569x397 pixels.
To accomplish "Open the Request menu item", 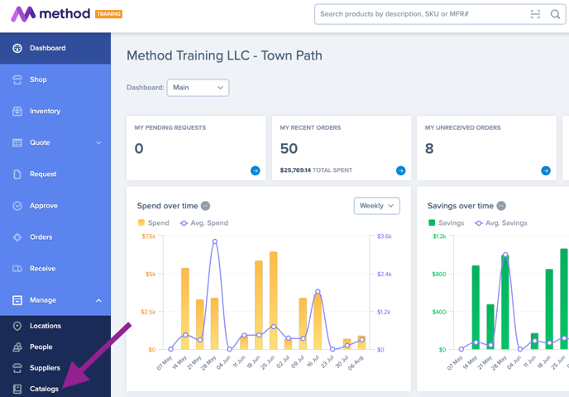I will [x=55, y=175].
